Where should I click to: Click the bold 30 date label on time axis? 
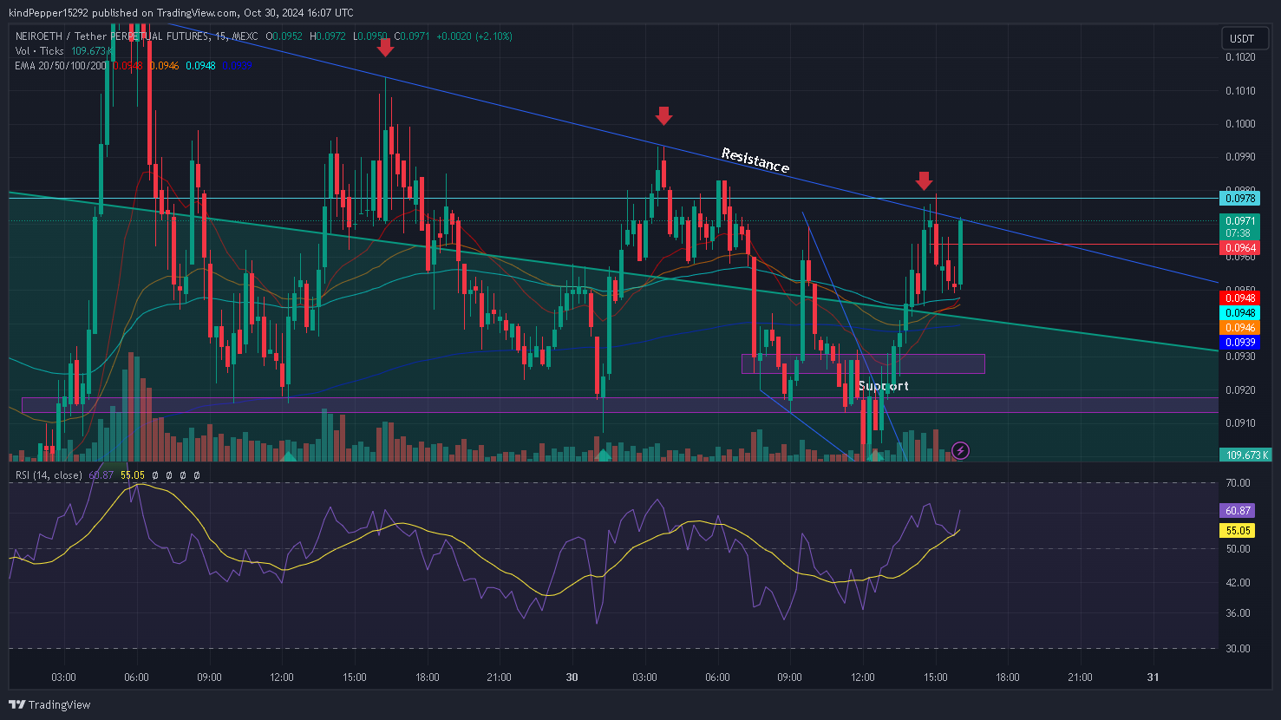pos(572,677)
